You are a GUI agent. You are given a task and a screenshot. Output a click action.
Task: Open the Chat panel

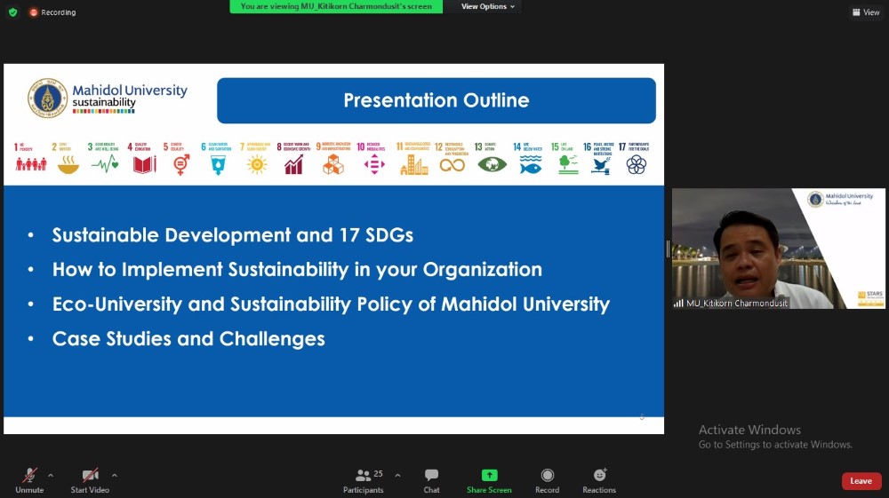point(431,480)
